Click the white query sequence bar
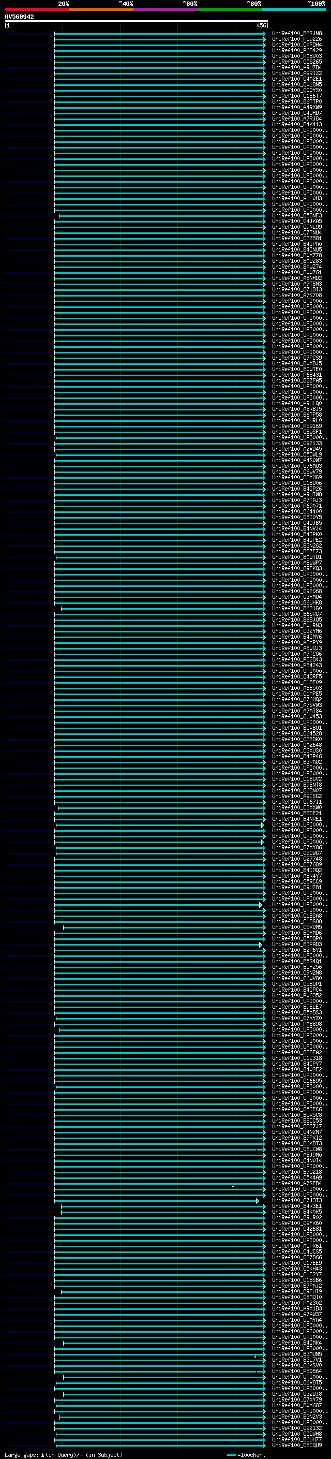This screenshot has height=1459, width=331. (137, 22)
